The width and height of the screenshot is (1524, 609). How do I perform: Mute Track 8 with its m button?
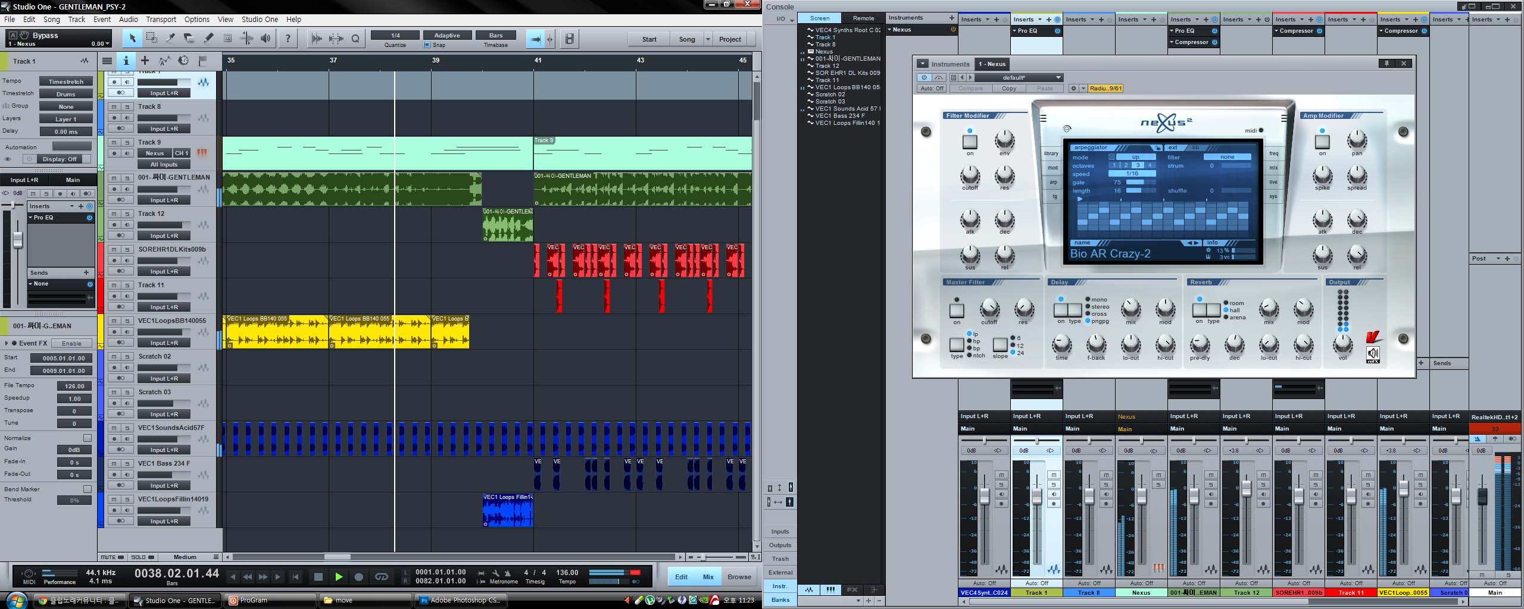coord(114,106)
